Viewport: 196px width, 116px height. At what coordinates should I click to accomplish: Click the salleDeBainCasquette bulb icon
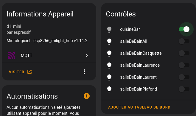pyautogui.click(x=109, y=53)
